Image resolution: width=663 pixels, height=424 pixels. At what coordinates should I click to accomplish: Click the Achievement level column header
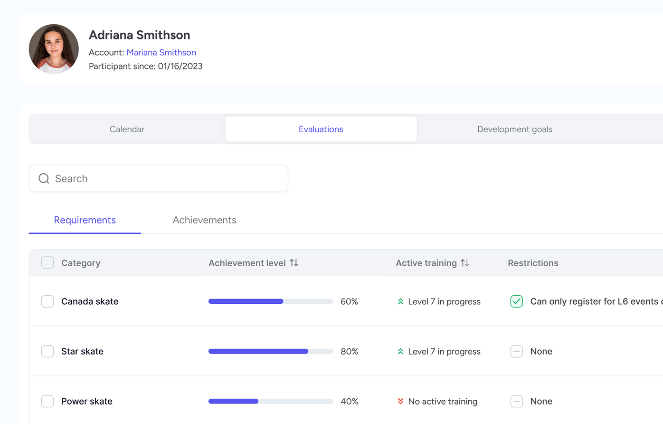(x=247, y=263)
